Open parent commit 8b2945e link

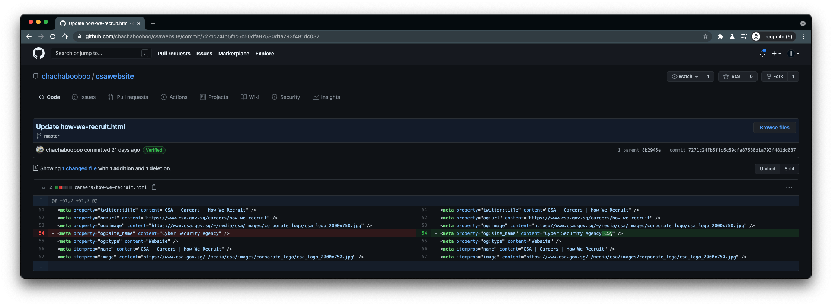651,150
